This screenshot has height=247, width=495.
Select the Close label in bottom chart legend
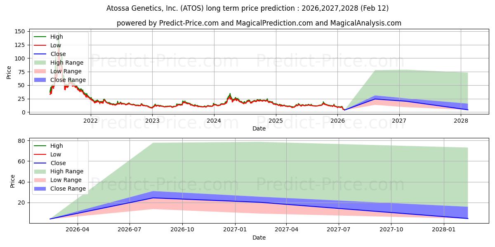click(x=58, y=163)
